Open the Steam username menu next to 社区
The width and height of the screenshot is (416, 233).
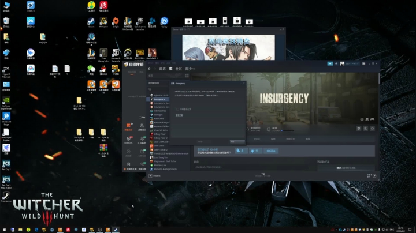[x=190, y=69]
